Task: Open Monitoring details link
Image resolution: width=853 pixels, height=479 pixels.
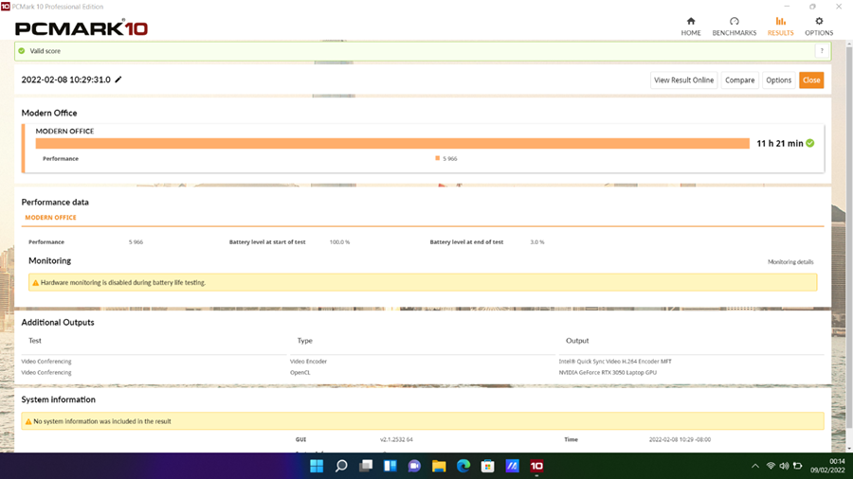Action: pyautogui.click(x=789, y=261)
